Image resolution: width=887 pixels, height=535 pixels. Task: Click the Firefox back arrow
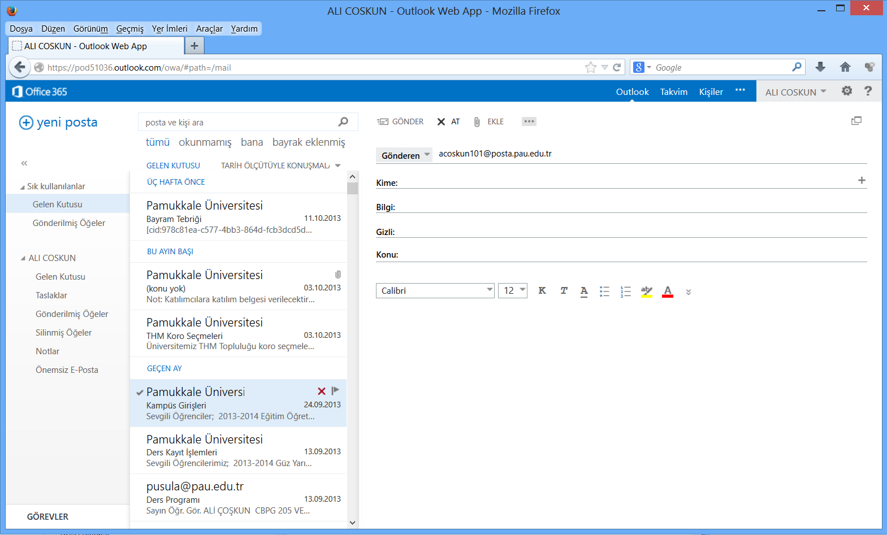click(x=20, y=67)
